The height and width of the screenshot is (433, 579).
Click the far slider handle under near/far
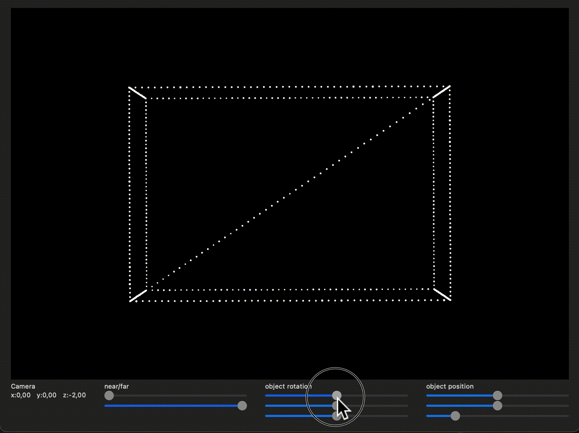coord(242,406)
